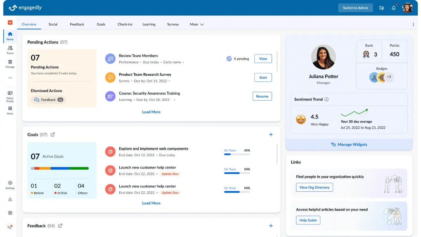The height and width of the screenshot is (237, 421).
Task: Click the download icon in sidebar
Action: click(x=10, y=199)
